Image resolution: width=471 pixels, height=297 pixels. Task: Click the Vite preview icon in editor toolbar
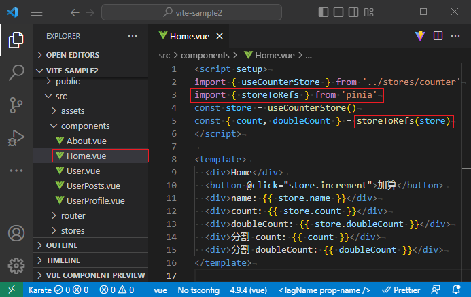pyautogui.click(x=420, y=36)
